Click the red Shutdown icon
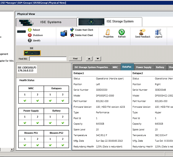This screenshot has height=157, width=173. (x=30, y=35)
